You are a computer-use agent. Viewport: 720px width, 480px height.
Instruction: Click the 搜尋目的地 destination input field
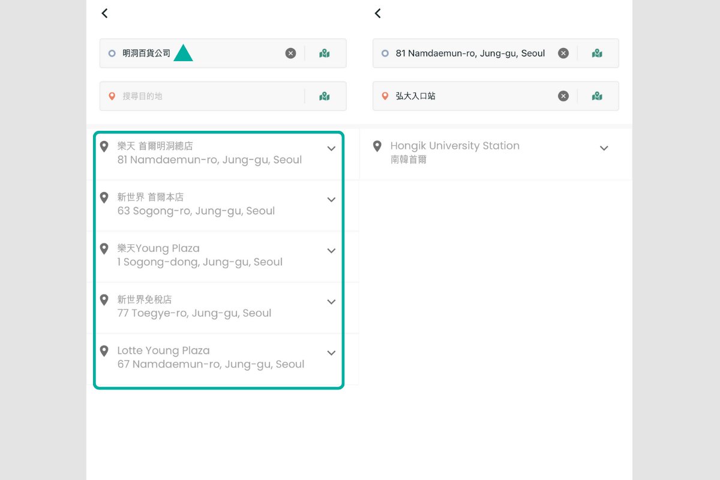(x=204, y=96)
